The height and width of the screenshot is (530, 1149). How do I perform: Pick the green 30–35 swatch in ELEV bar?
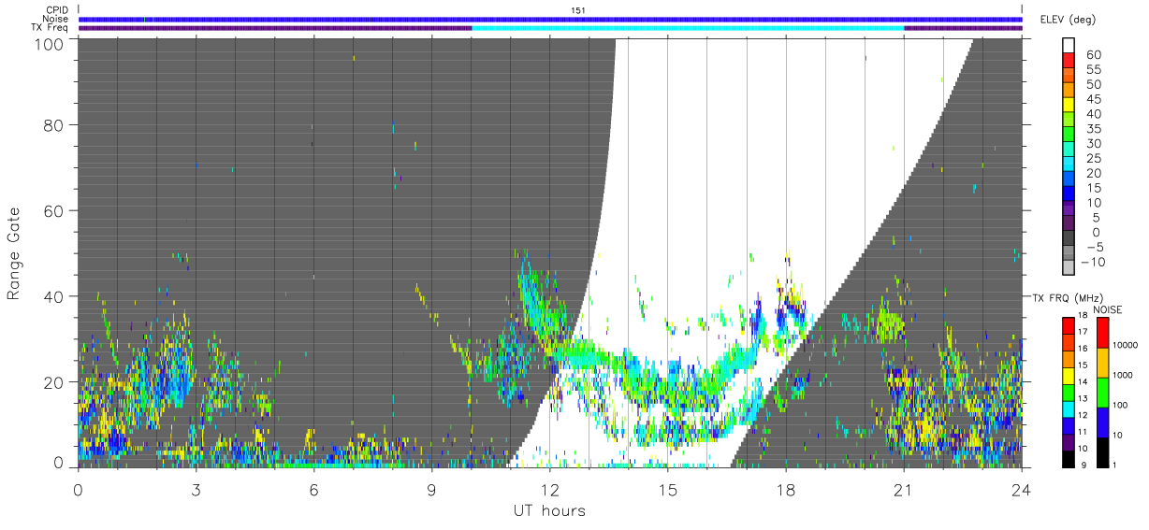pos(1068,135)
